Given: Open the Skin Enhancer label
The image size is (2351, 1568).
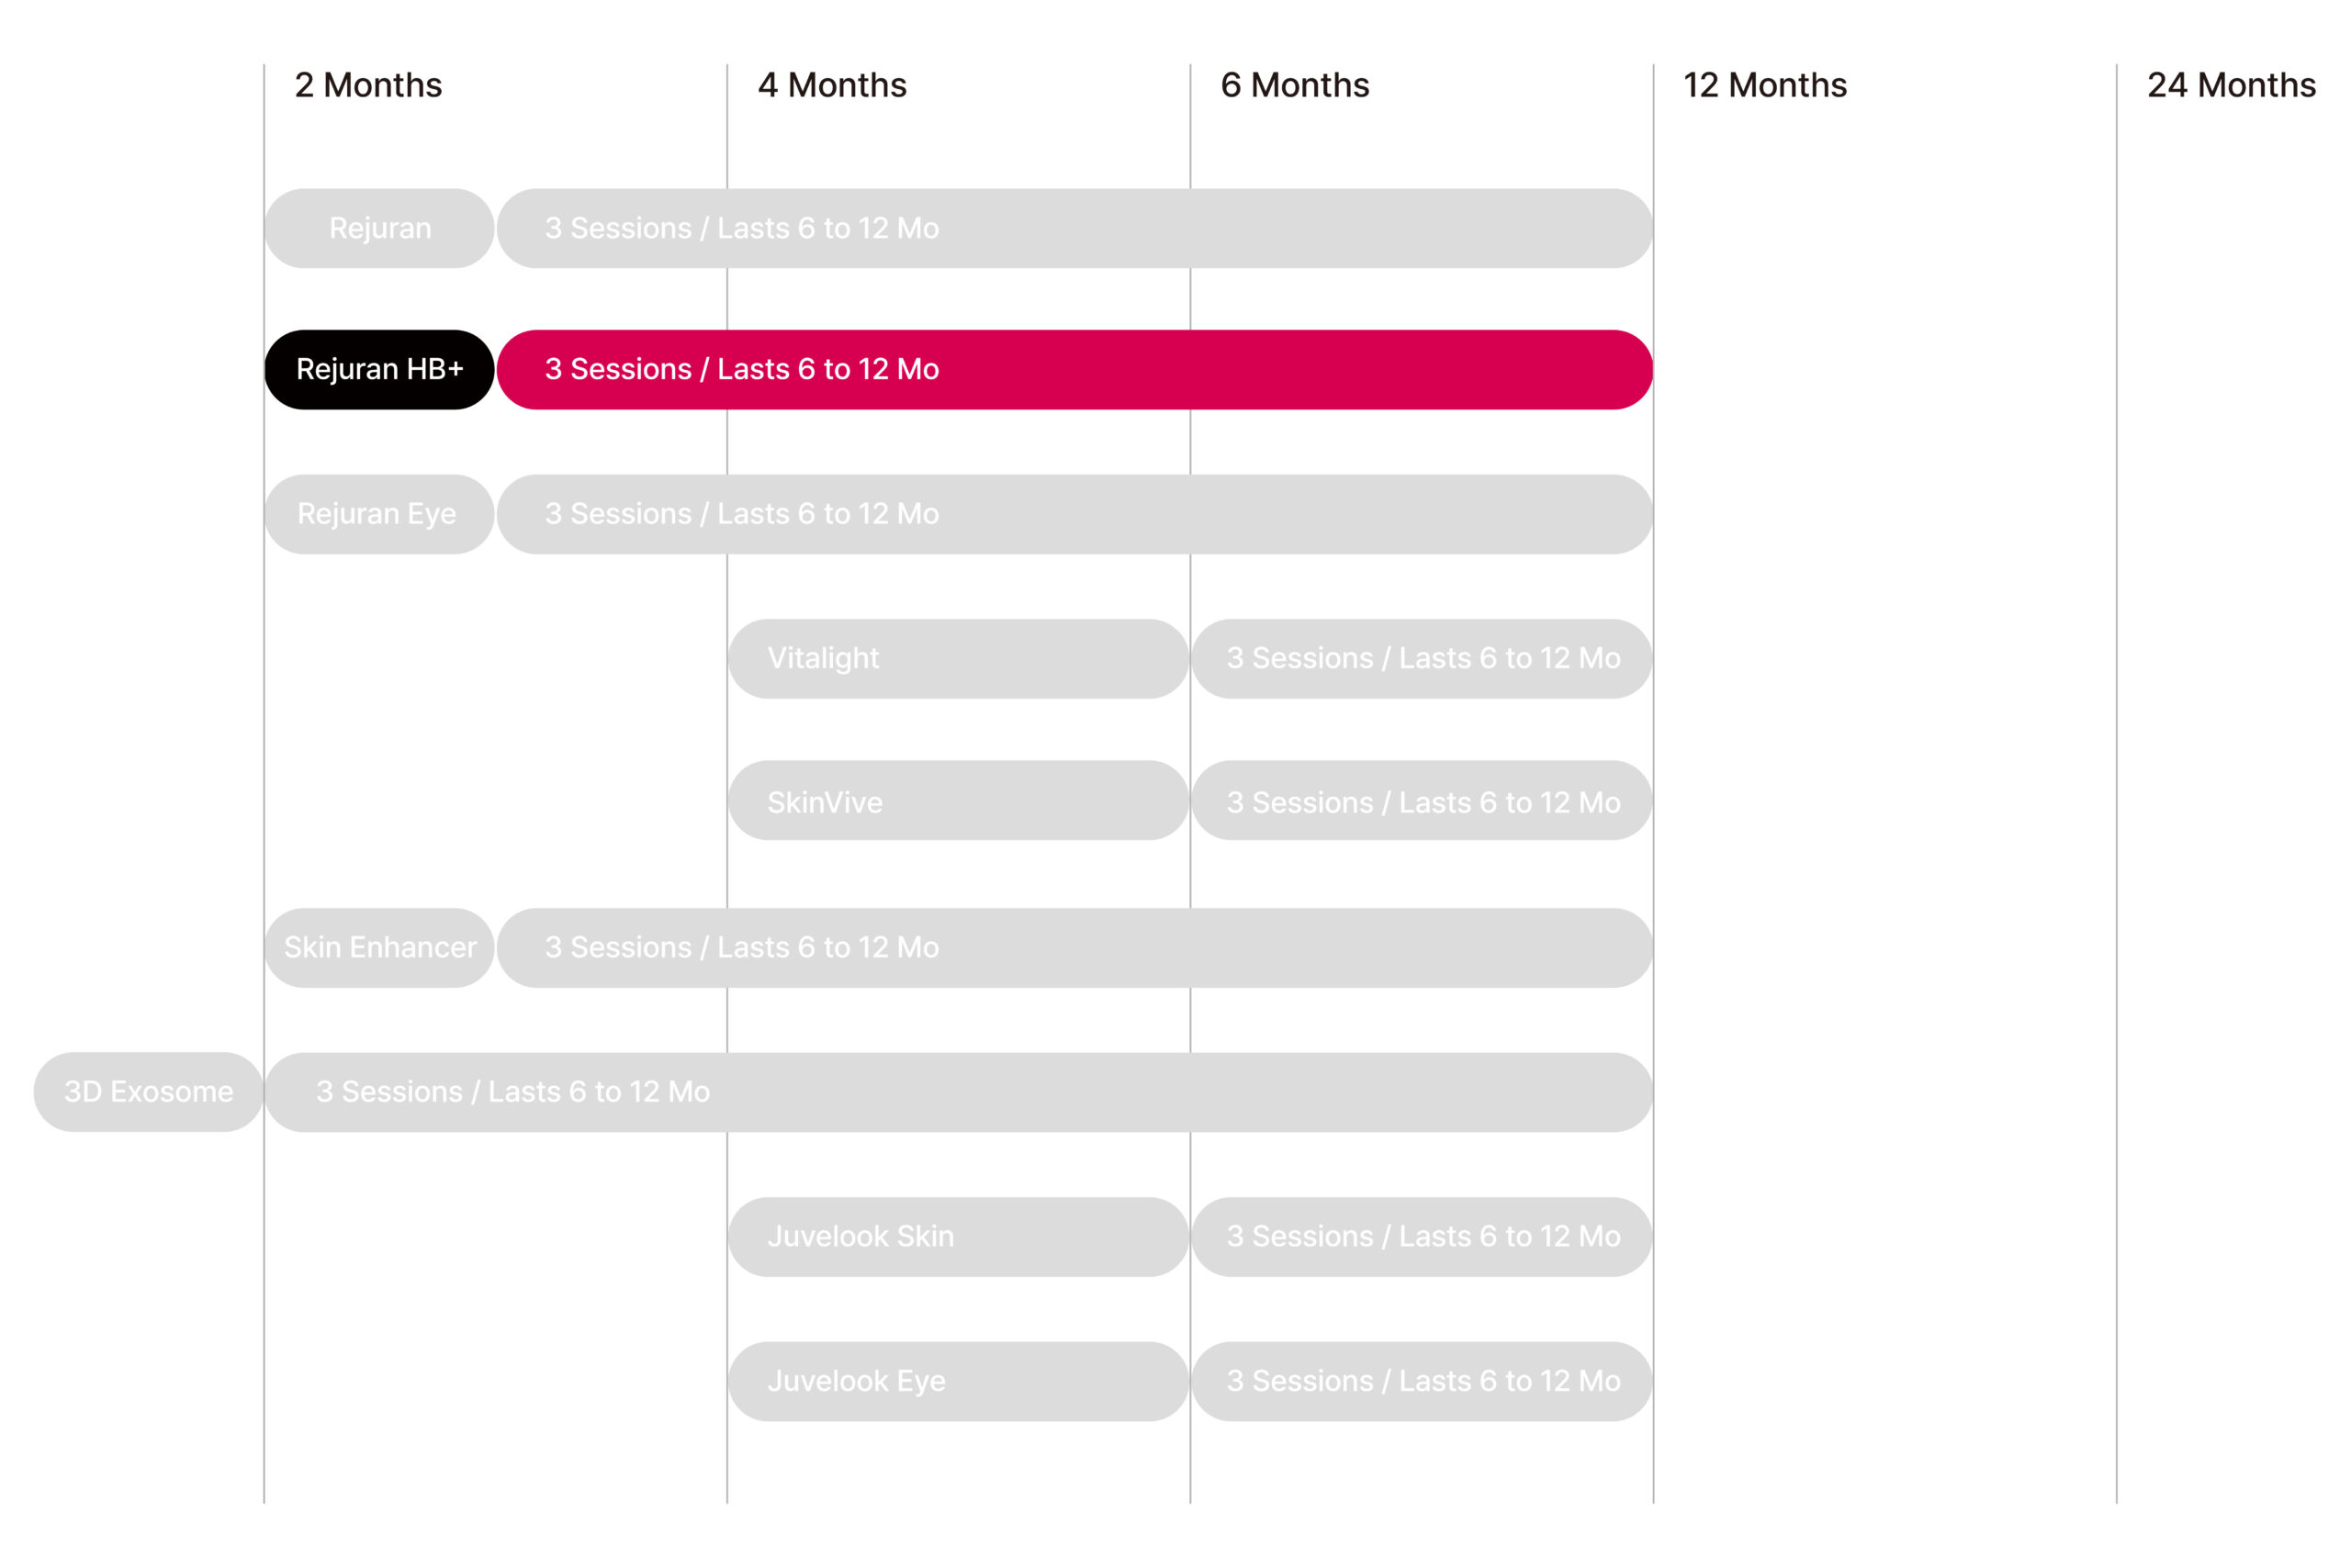Looking at the screenshot, I should [379, 948].
